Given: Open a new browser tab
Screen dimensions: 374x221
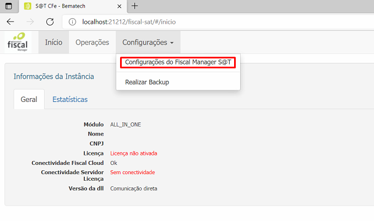Looking at the screenshot, I should (x=135, y=6).
